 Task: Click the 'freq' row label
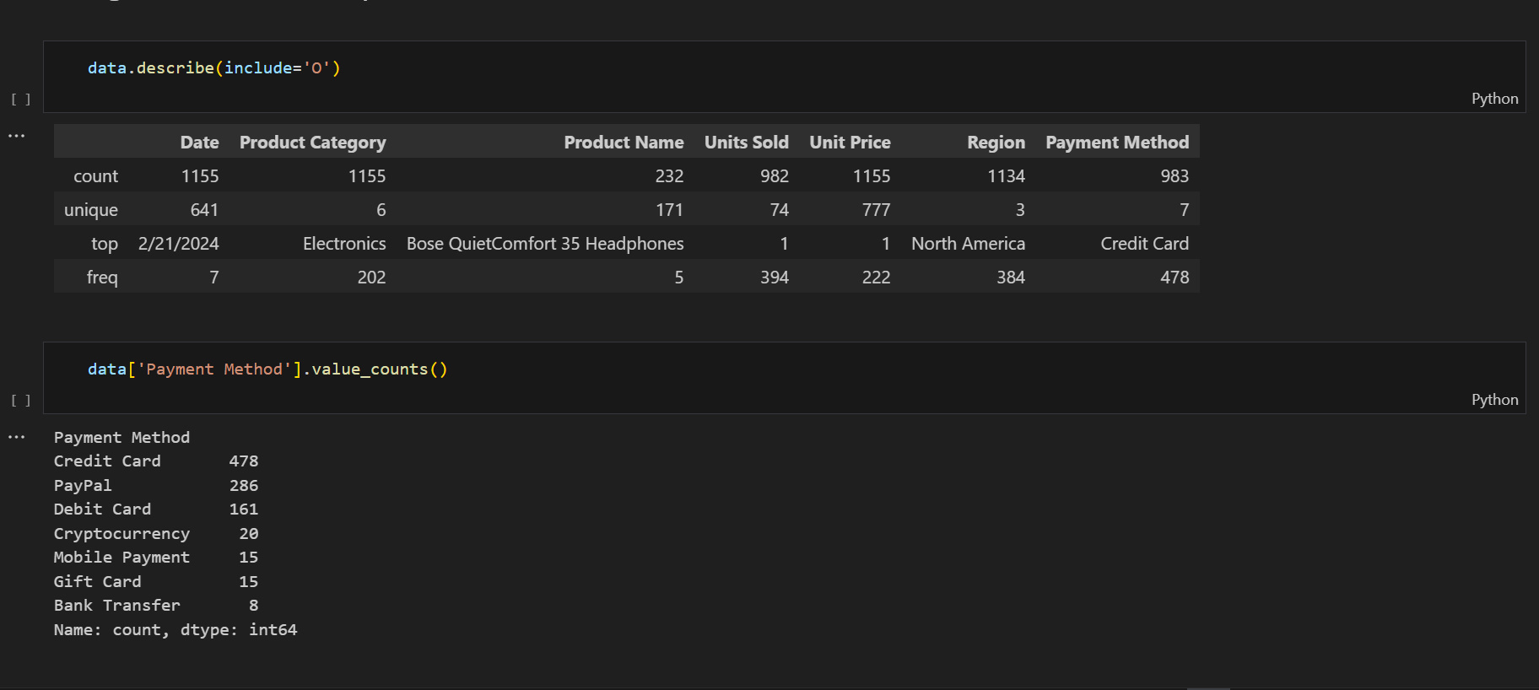102,278
